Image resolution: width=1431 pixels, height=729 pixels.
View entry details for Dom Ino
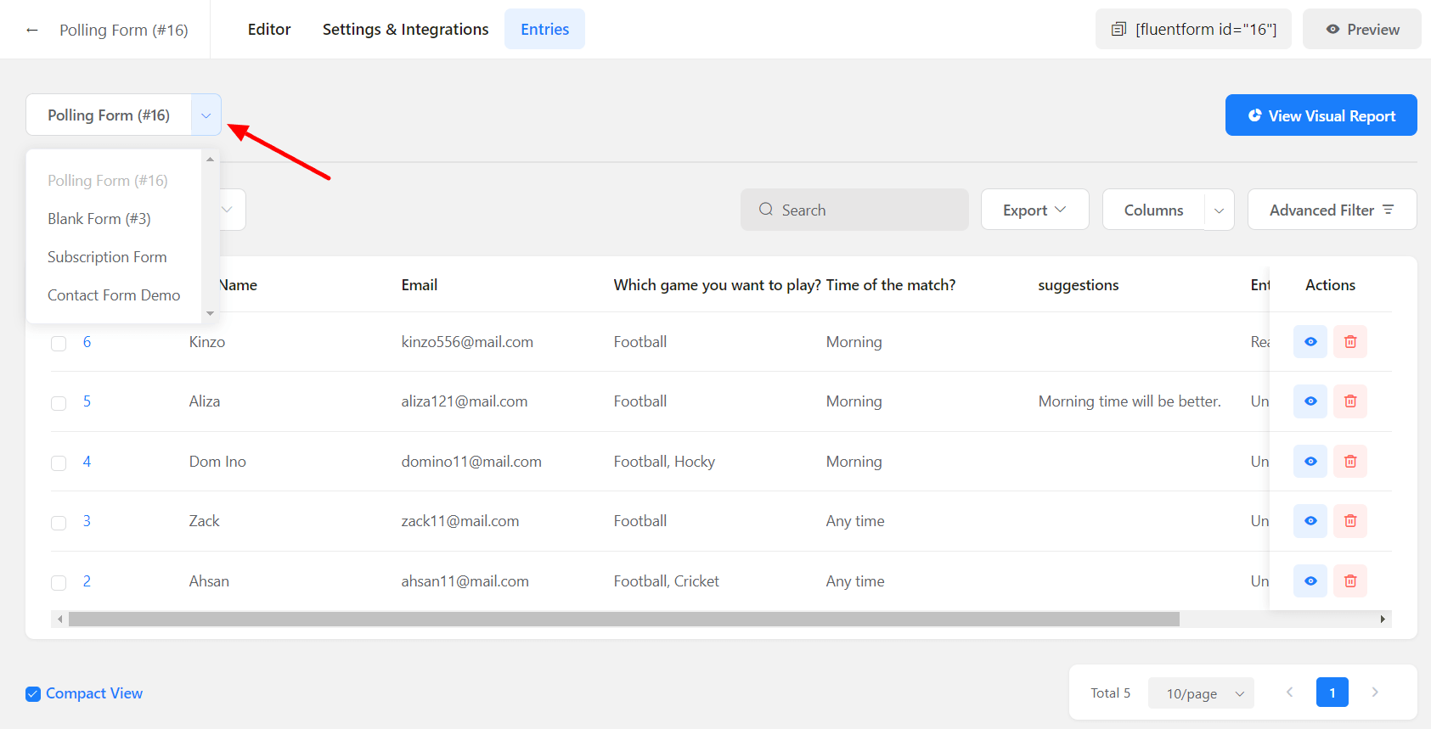pos(1310,462)
